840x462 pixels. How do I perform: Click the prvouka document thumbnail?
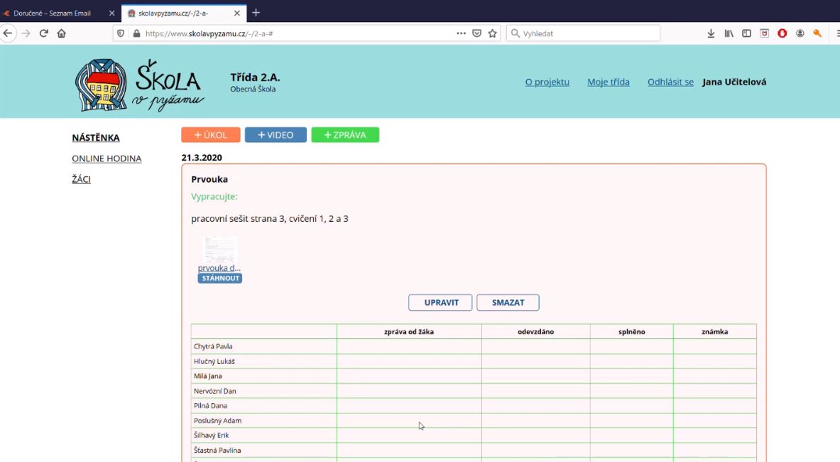pyautogui.click(x=219, y=249)
